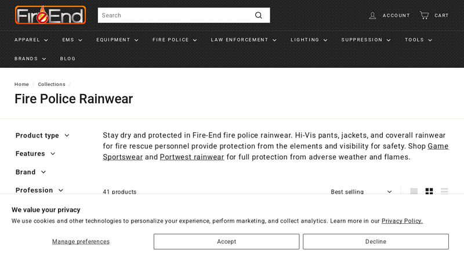This screenshot has height=261, width=464.
Task: Open the shopping cart icon
Action: coord(425,16)
